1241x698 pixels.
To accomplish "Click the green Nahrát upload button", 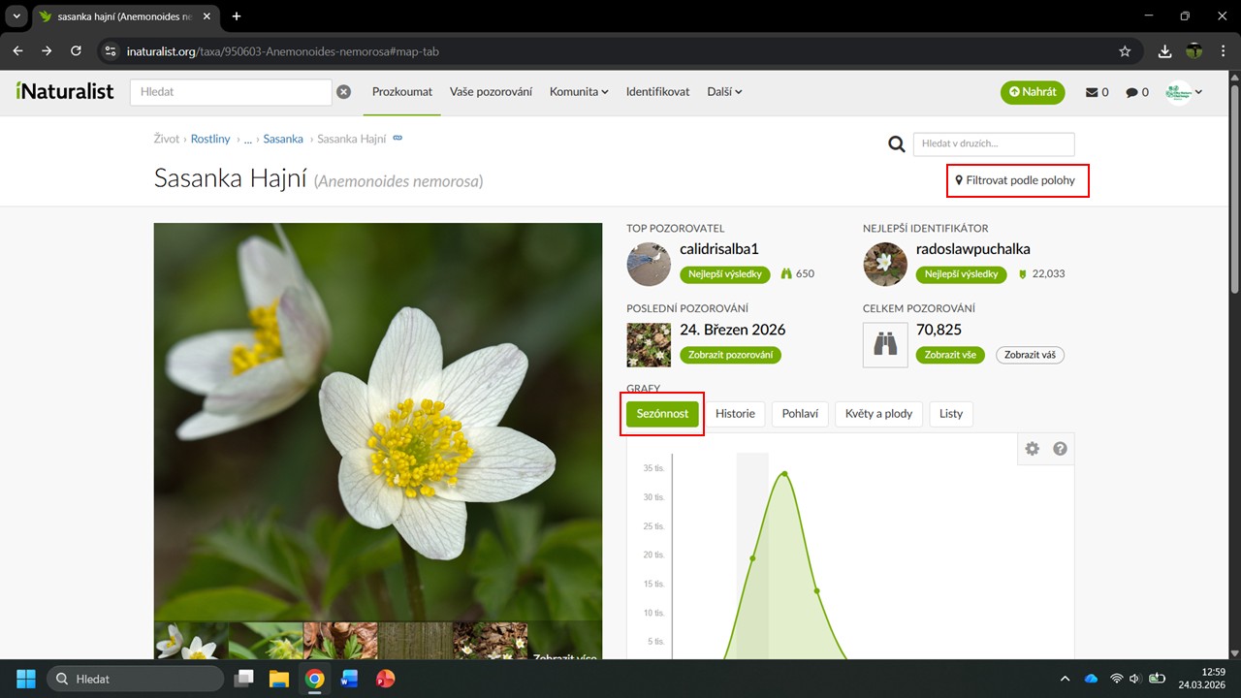I will (x=1033, y=92).
